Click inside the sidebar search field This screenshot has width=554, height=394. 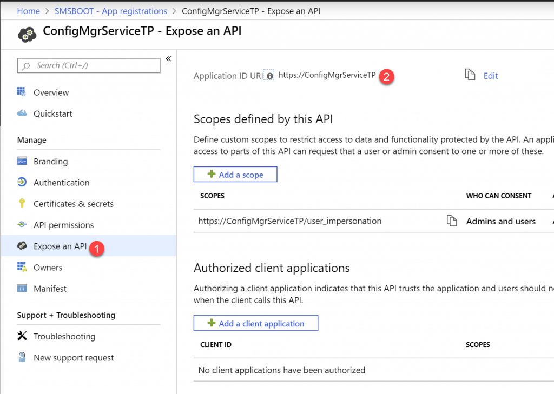point(88,65)
